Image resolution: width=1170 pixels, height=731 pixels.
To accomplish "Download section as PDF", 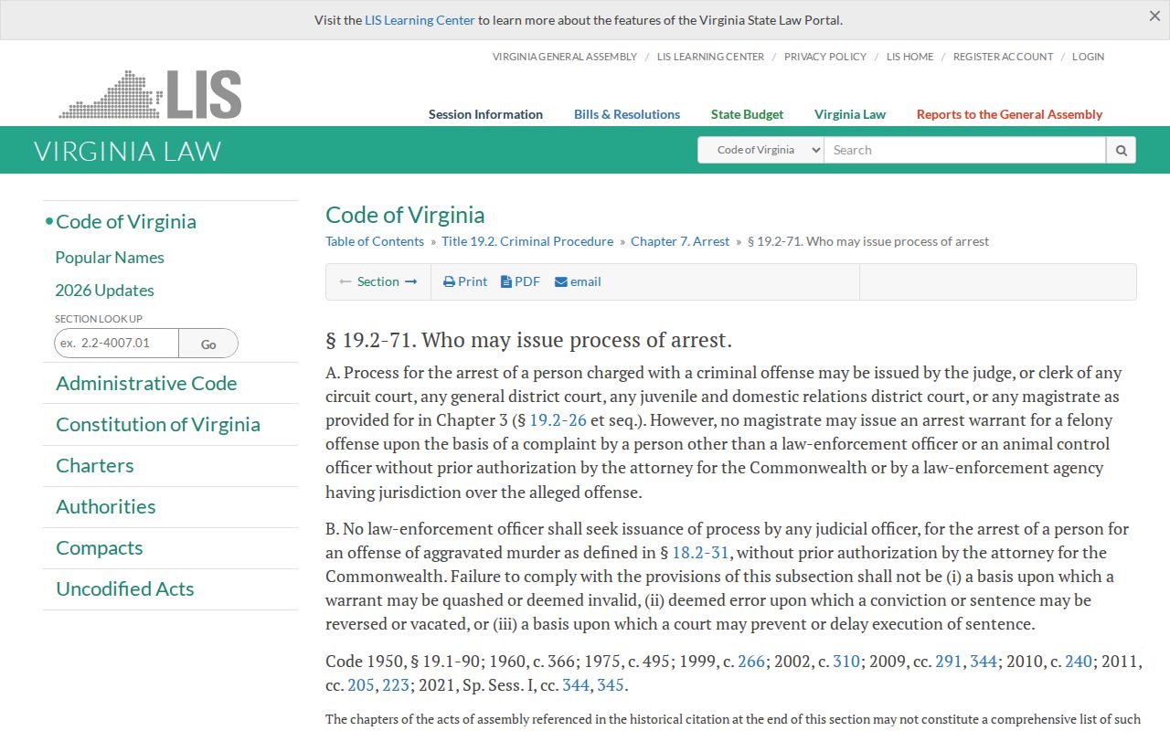I will click(520, 281).
